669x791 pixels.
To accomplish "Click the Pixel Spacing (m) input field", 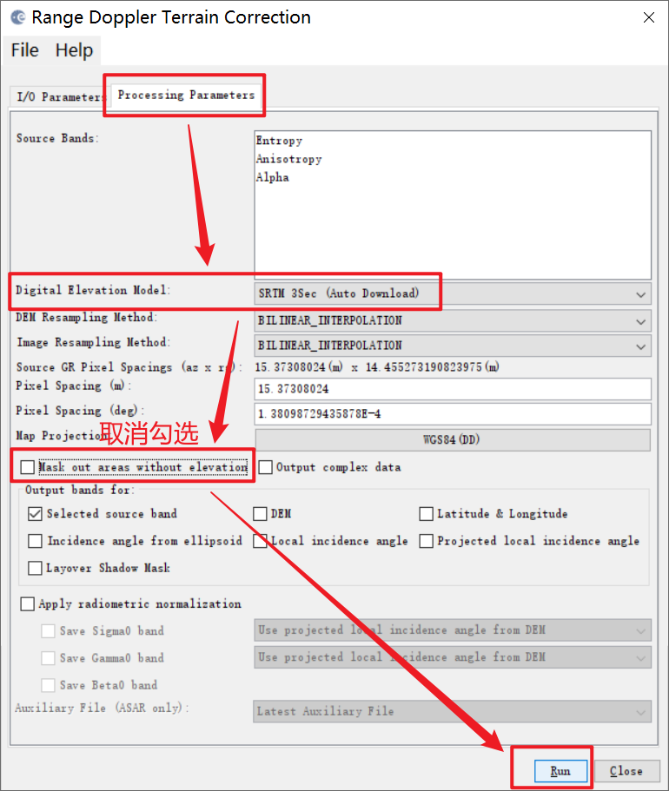I will point(453,389).
